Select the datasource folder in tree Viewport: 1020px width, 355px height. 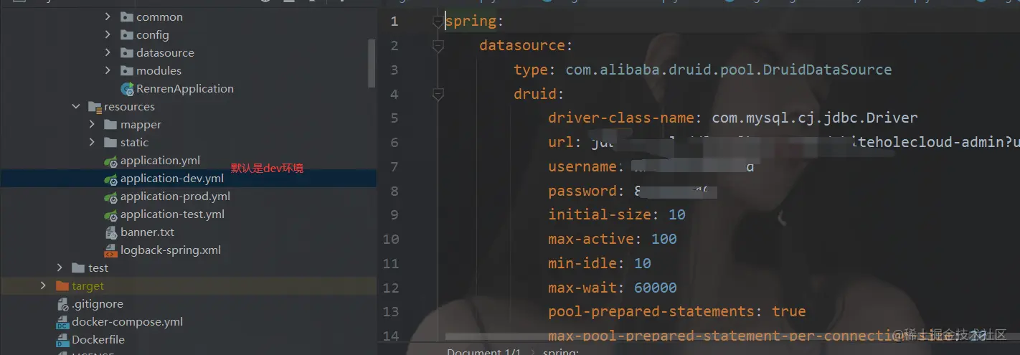(x=165, y=52)
